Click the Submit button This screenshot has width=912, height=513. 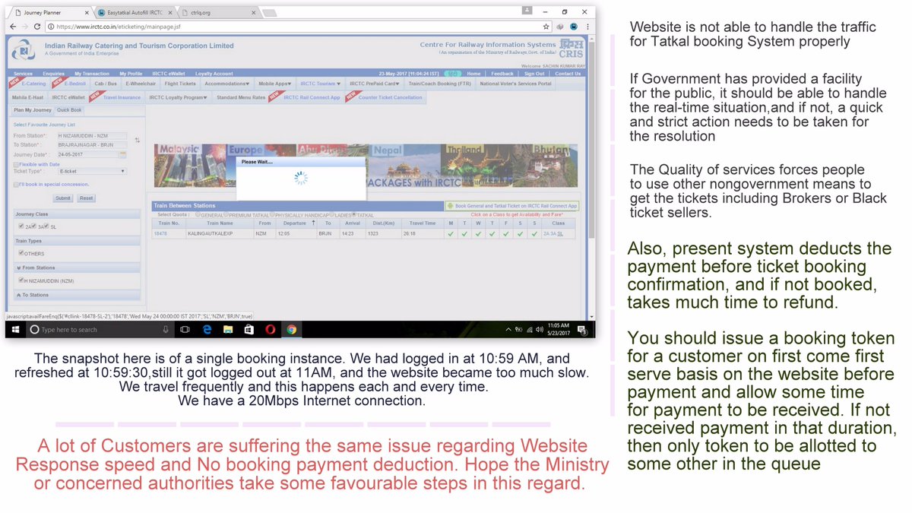click(63, 198)
